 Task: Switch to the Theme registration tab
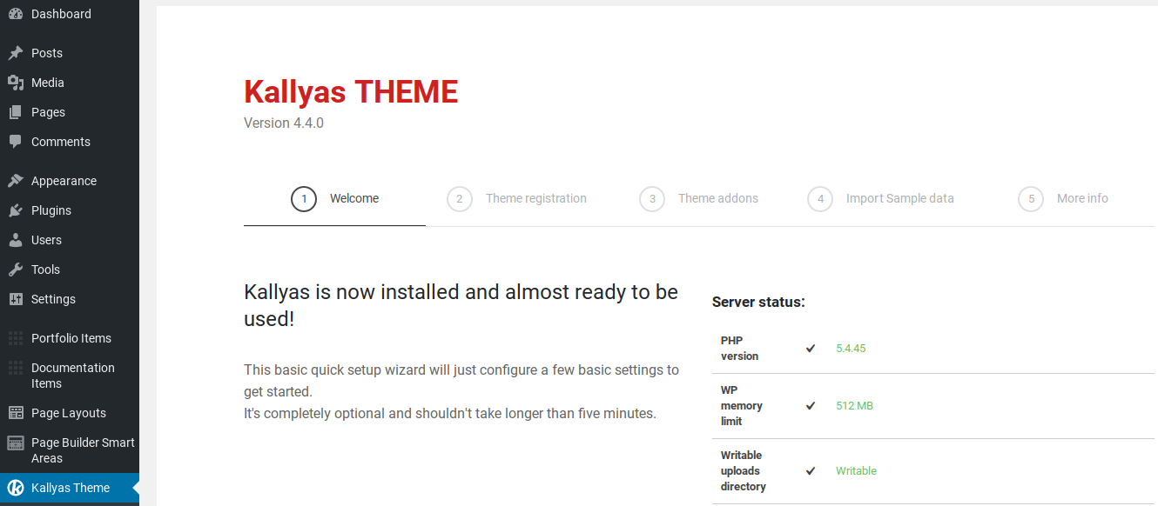(516, 199)
